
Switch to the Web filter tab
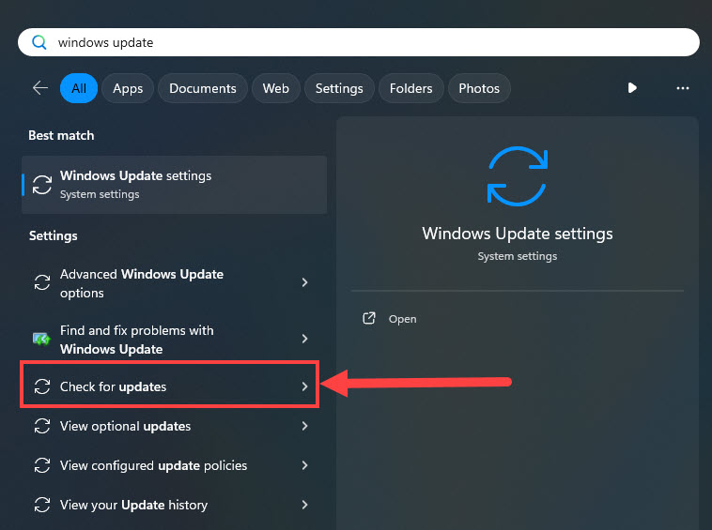click(x=275, y=88)
